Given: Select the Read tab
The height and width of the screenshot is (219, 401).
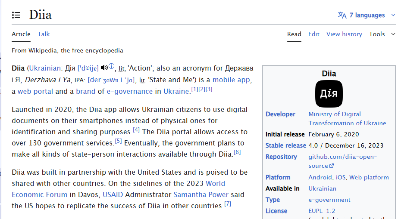Looking at the screenshot, I should pos(294,34).
